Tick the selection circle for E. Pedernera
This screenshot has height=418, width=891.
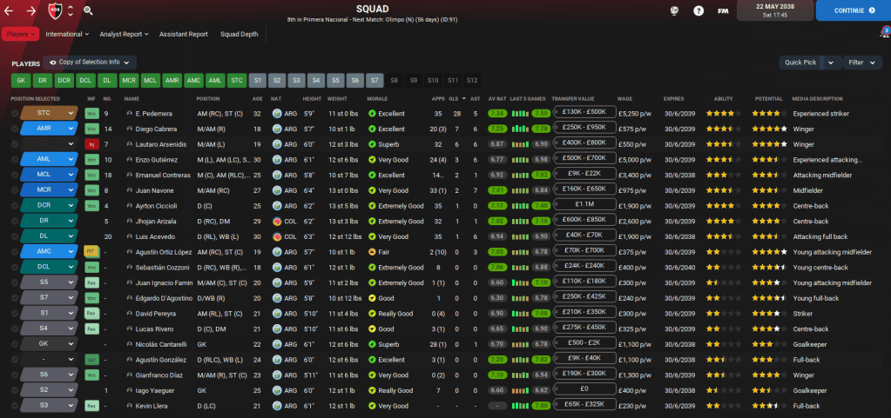15,113
